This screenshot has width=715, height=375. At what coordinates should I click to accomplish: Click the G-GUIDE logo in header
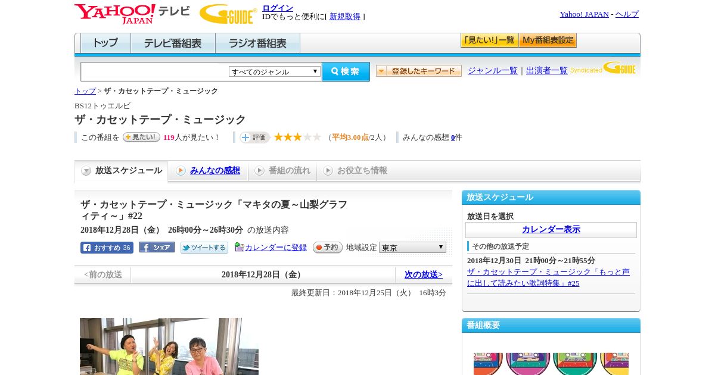228,14
